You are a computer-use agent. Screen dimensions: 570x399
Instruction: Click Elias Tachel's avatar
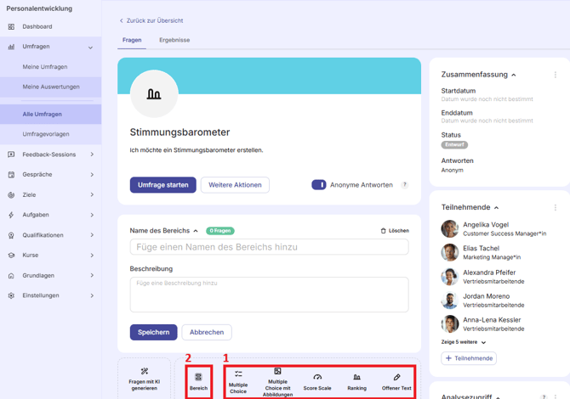coord(450,252)
